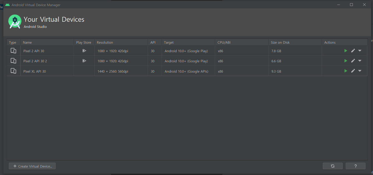Image resolution: width=373 pixels, height=175 pixels.
Task: Minimize the Android Virtual Device Manager window
Action: (x=339, y=4)
